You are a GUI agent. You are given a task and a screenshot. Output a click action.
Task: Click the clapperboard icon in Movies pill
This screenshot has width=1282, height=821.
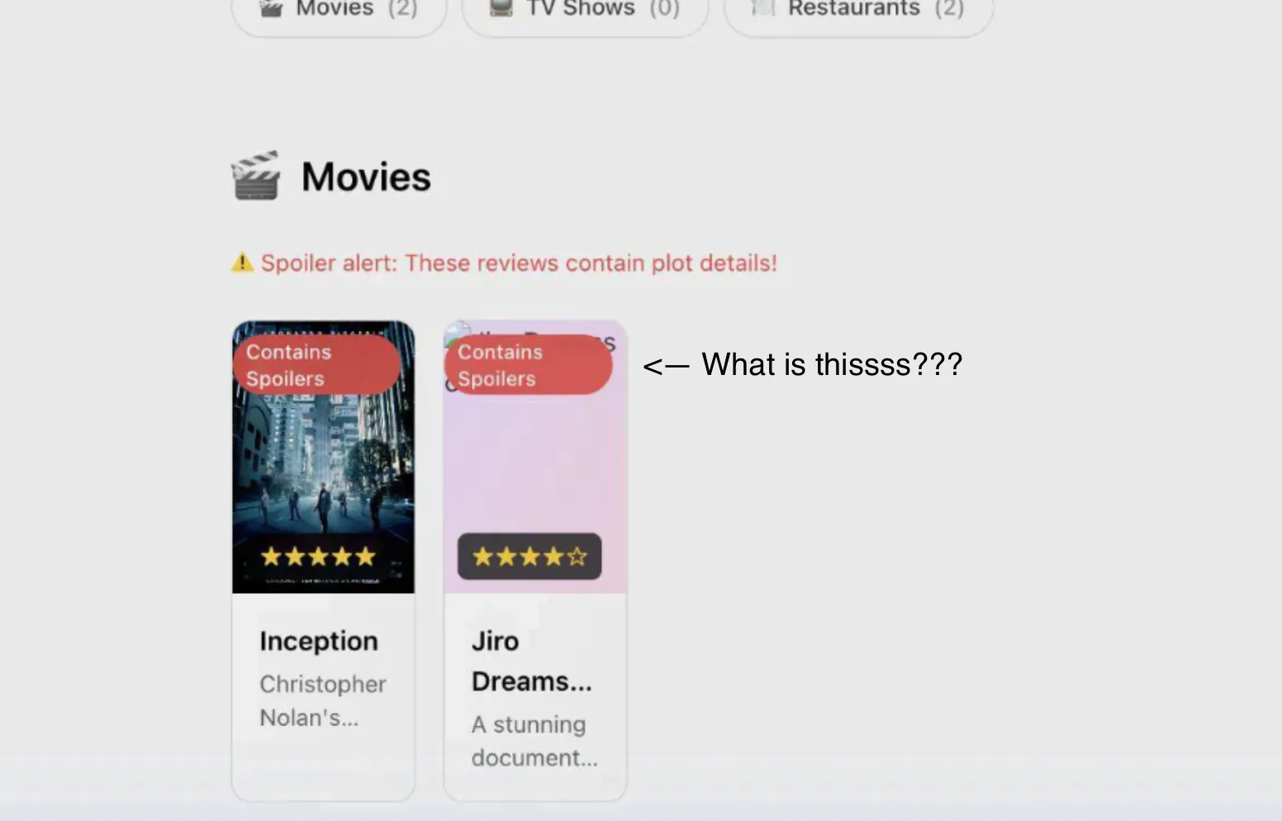(271, 9)
